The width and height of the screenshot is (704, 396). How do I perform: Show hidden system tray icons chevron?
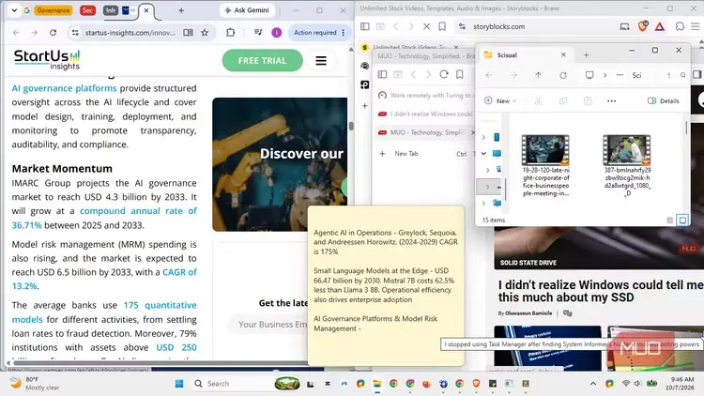(x=593, y=384)
